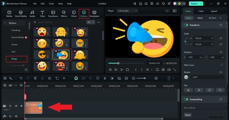Open the Audio panel
Image resolution: width=229 pixels, height=120 pixels.
tap(32, 14)
